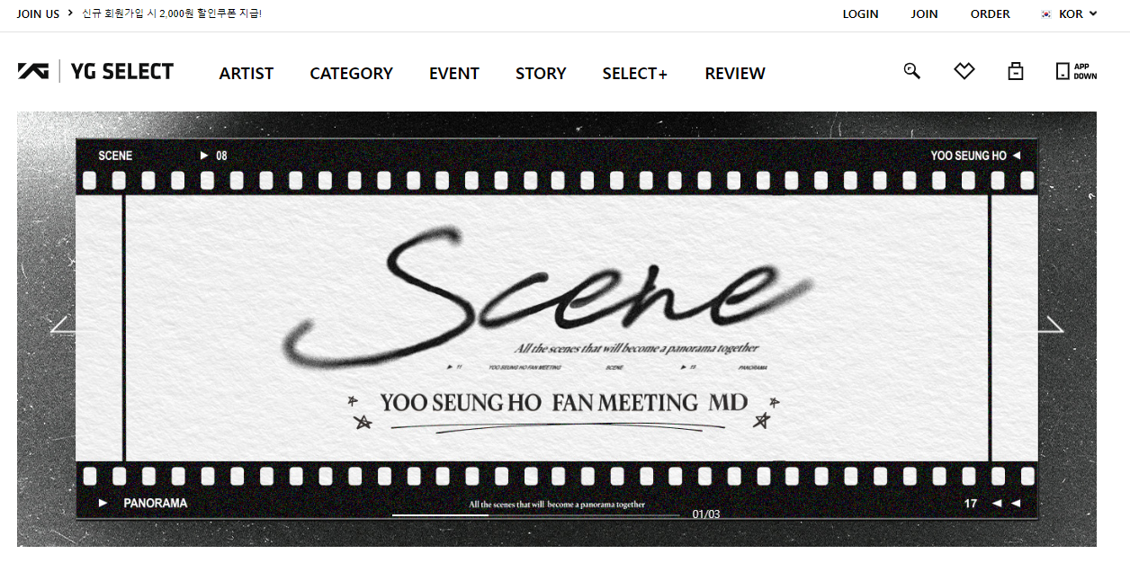The height and width of the screenshot is (581, 1130).
Task: Show previous banner with left arrow
Action: coord(63,325)
